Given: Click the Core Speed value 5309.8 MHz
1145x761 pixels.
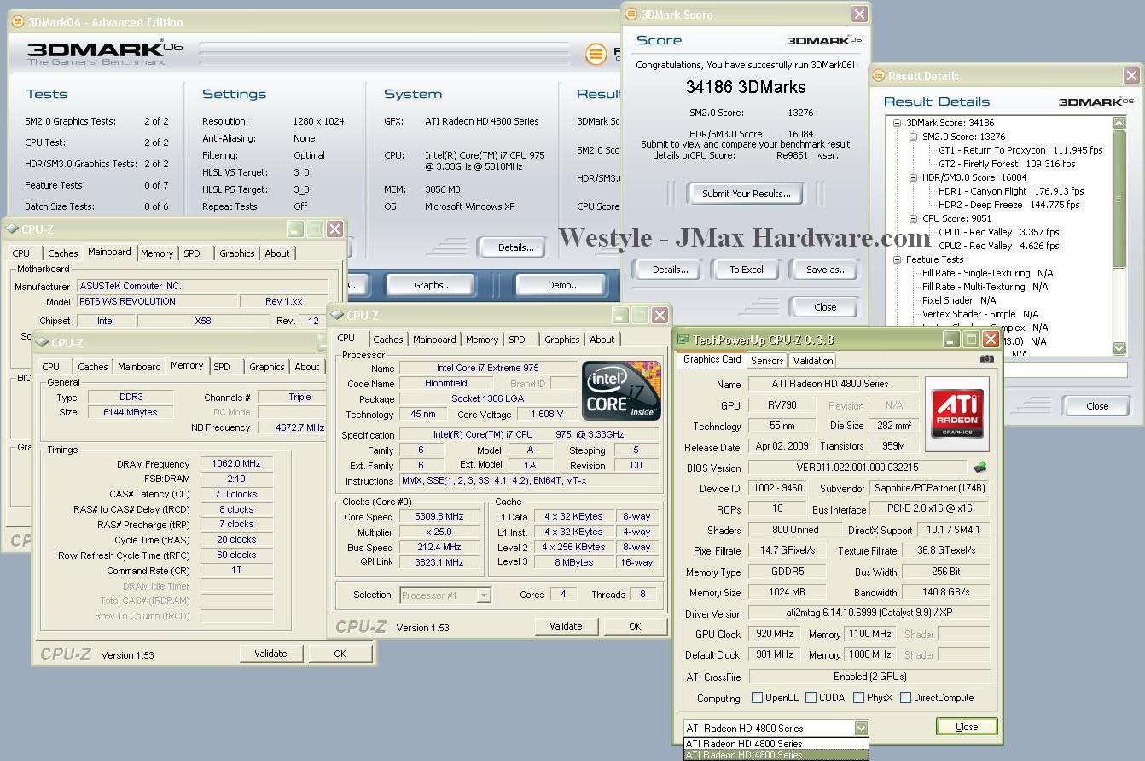Looking at the screenshot, I should [439, 517].
